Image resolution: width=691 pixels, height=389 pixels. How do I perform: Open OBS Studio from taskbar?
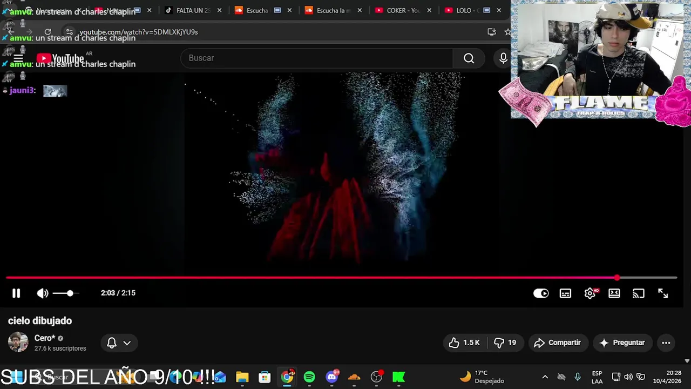(x=377, y=377)
